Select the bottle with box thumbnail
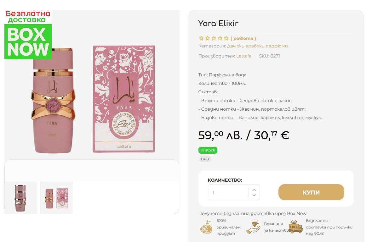 (56, 198)
